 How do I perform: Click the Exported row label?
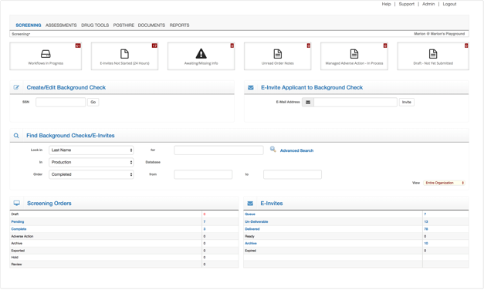pos(18,251)
